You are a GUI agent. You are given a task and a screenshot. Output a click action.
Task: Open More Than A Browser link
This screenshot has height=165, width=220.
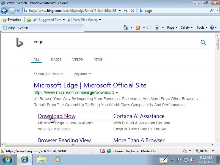click(x=139, y=140)
